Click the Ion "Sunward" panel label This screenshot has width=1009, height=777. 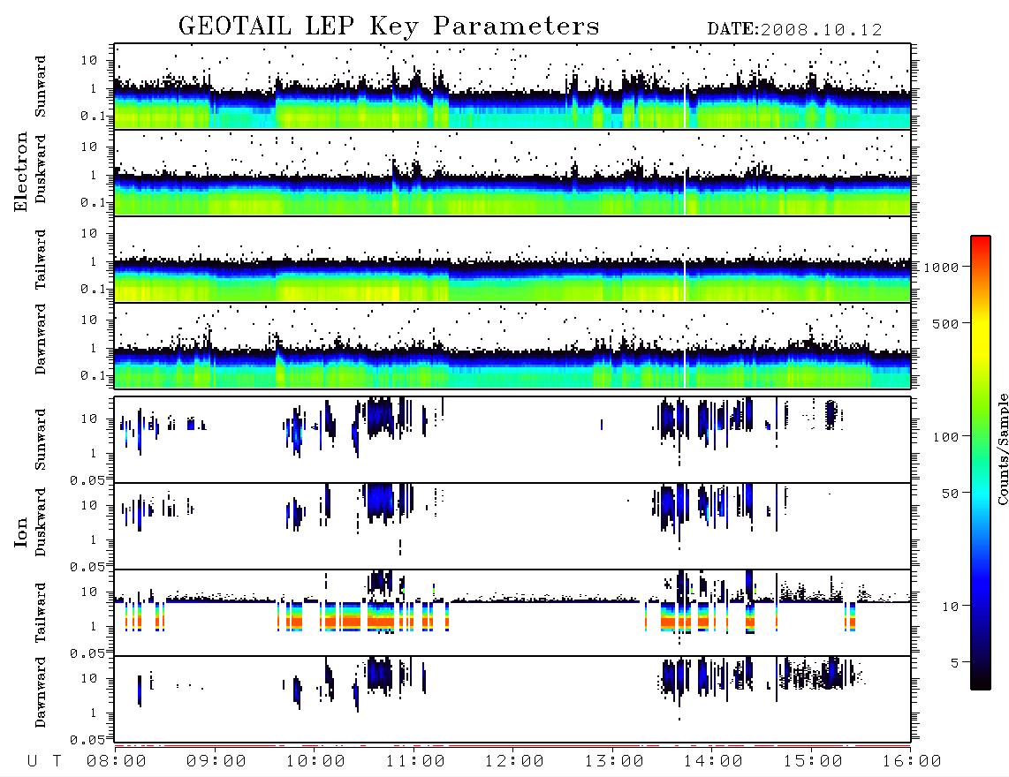point(41,440)
